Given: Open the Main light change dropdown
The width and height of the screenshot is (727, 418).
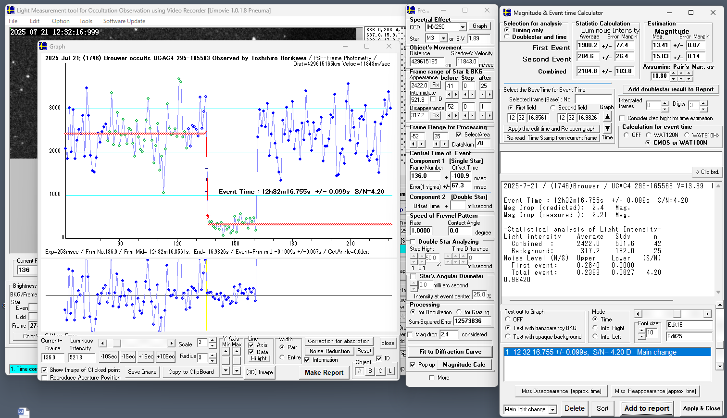Looking at the screenshot, I should tap(552, 409).
